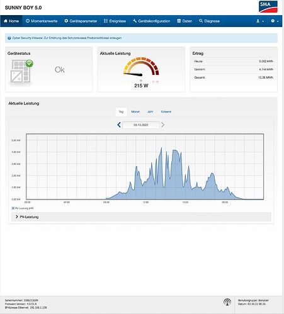Click the date field 03.10.2022

tap(141, 125)
